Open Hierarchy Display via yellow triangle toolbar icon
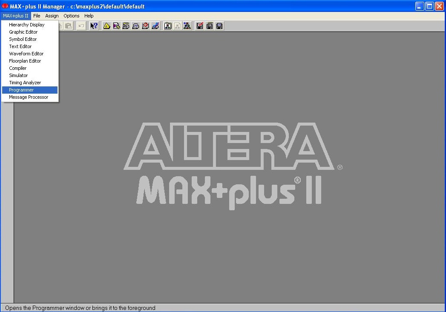 106,26
